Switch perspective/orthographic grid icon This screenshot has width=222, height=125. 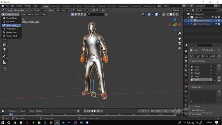180,48
